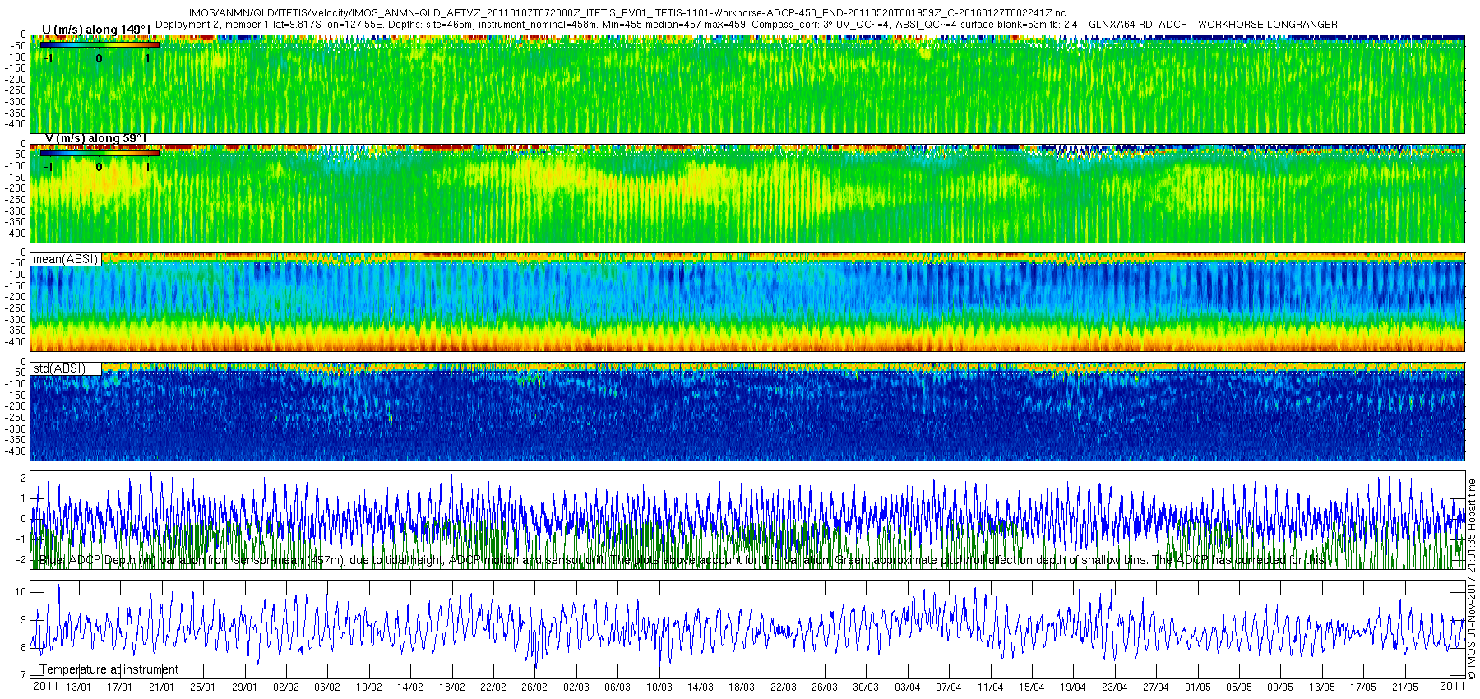Image resolution: width=1480 pixels, height=699 pixels.
Task: Click the '30/03' date tick label
Action: point(866,687)
